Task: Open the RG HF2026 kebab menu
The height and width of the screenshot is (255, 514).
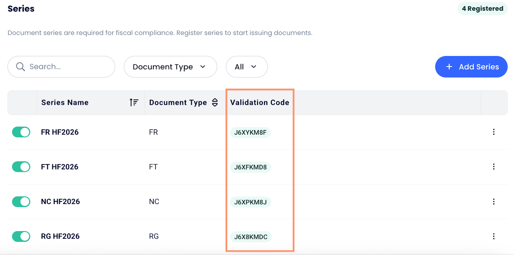Action: point(493,236)
